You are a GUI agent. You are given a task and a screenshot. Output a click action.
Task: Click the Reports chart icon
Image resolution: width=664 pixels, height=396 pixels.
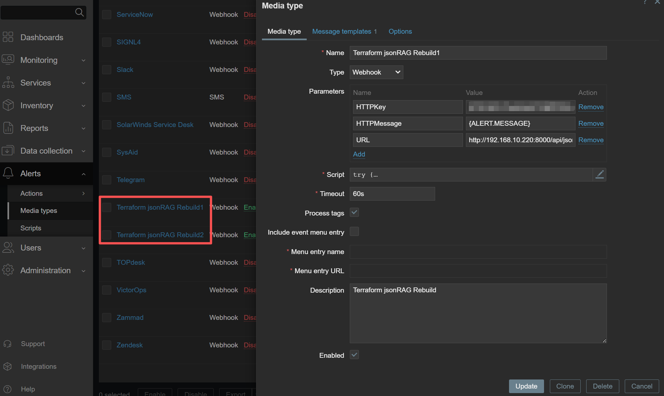[x=8, y=128]
